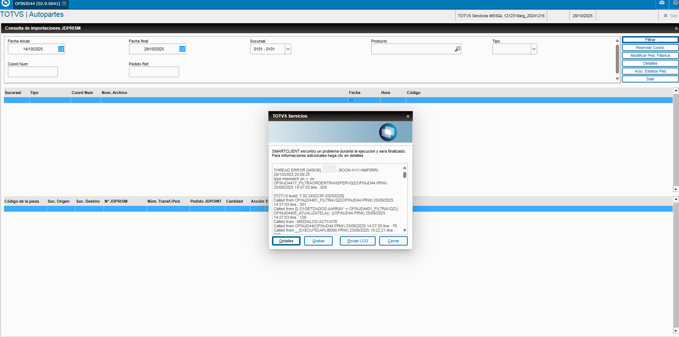Screen dimensions: 679x337
Task: Expand the Sucursal dropdown
Action: 288,49
